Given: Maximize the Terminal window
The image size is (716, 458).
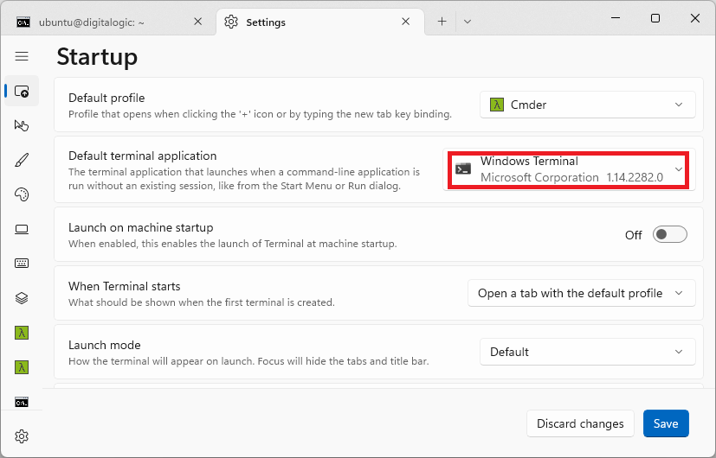Looking at the screenshot, I should pyautogui.click(x=655, y=18).
